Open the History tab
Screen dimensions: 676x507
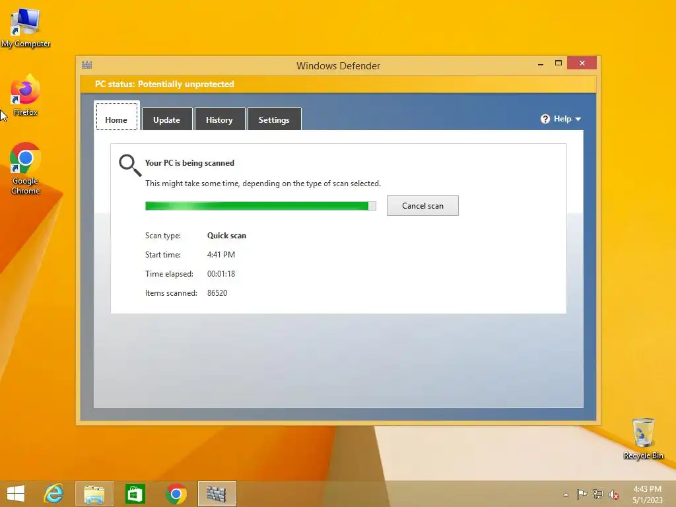[x=219, y=119]
